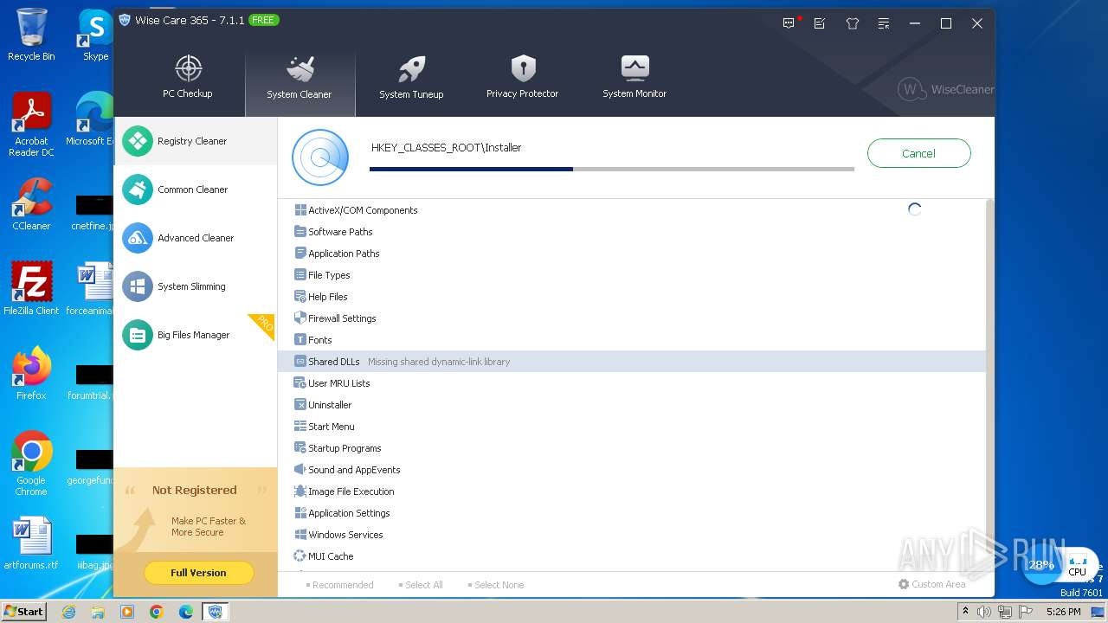Open the feedback message icon in title bar
This screenshot has height=623, width=1108.
(x=789, y=23)
